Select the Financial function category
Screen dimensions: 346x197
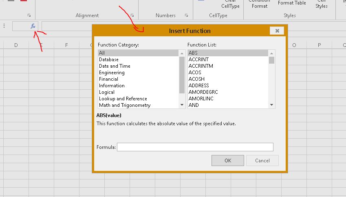(x=108, y=79)
